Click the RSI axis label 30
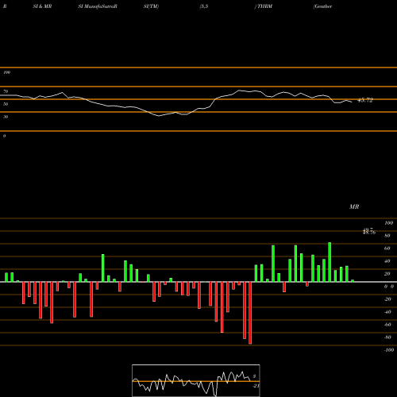The height and width of the screenshot is (397, 397). [x=6, y=117]
